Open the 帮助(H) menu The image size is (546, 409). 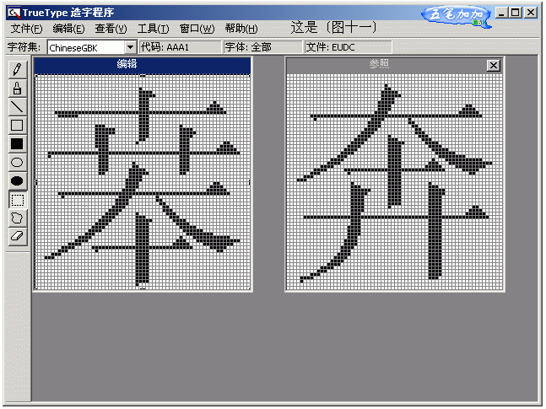(x=241, y=29)
